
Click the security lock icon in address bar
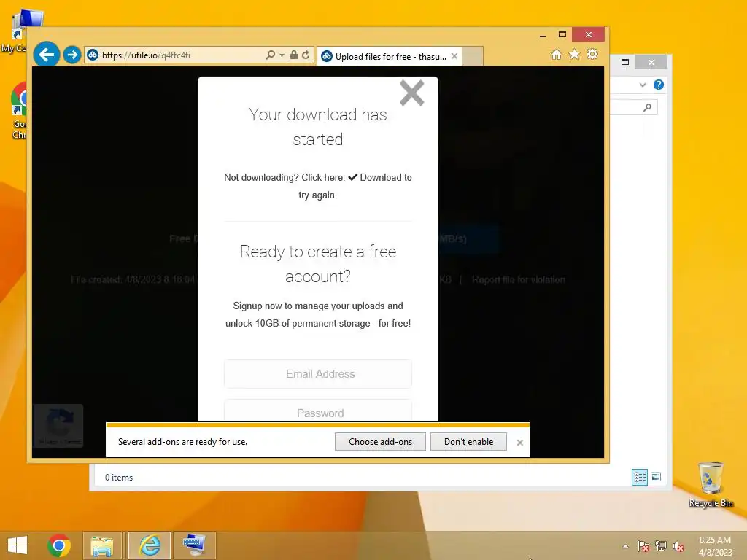[294, 55]
